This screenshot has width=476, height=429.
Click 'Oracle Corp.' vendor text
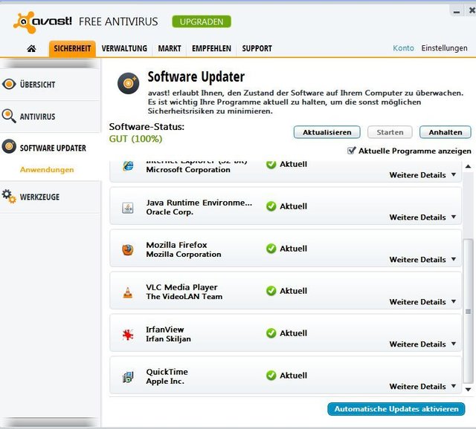(x=170, y=212)
